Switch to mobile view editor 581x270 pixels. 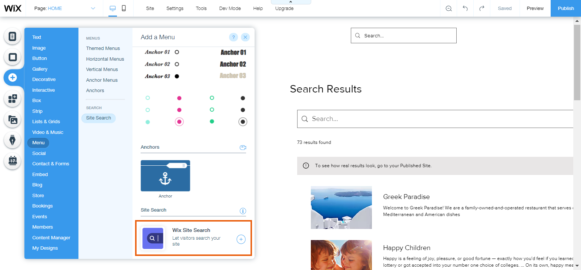pyautogui.click(x=124, y=8)
